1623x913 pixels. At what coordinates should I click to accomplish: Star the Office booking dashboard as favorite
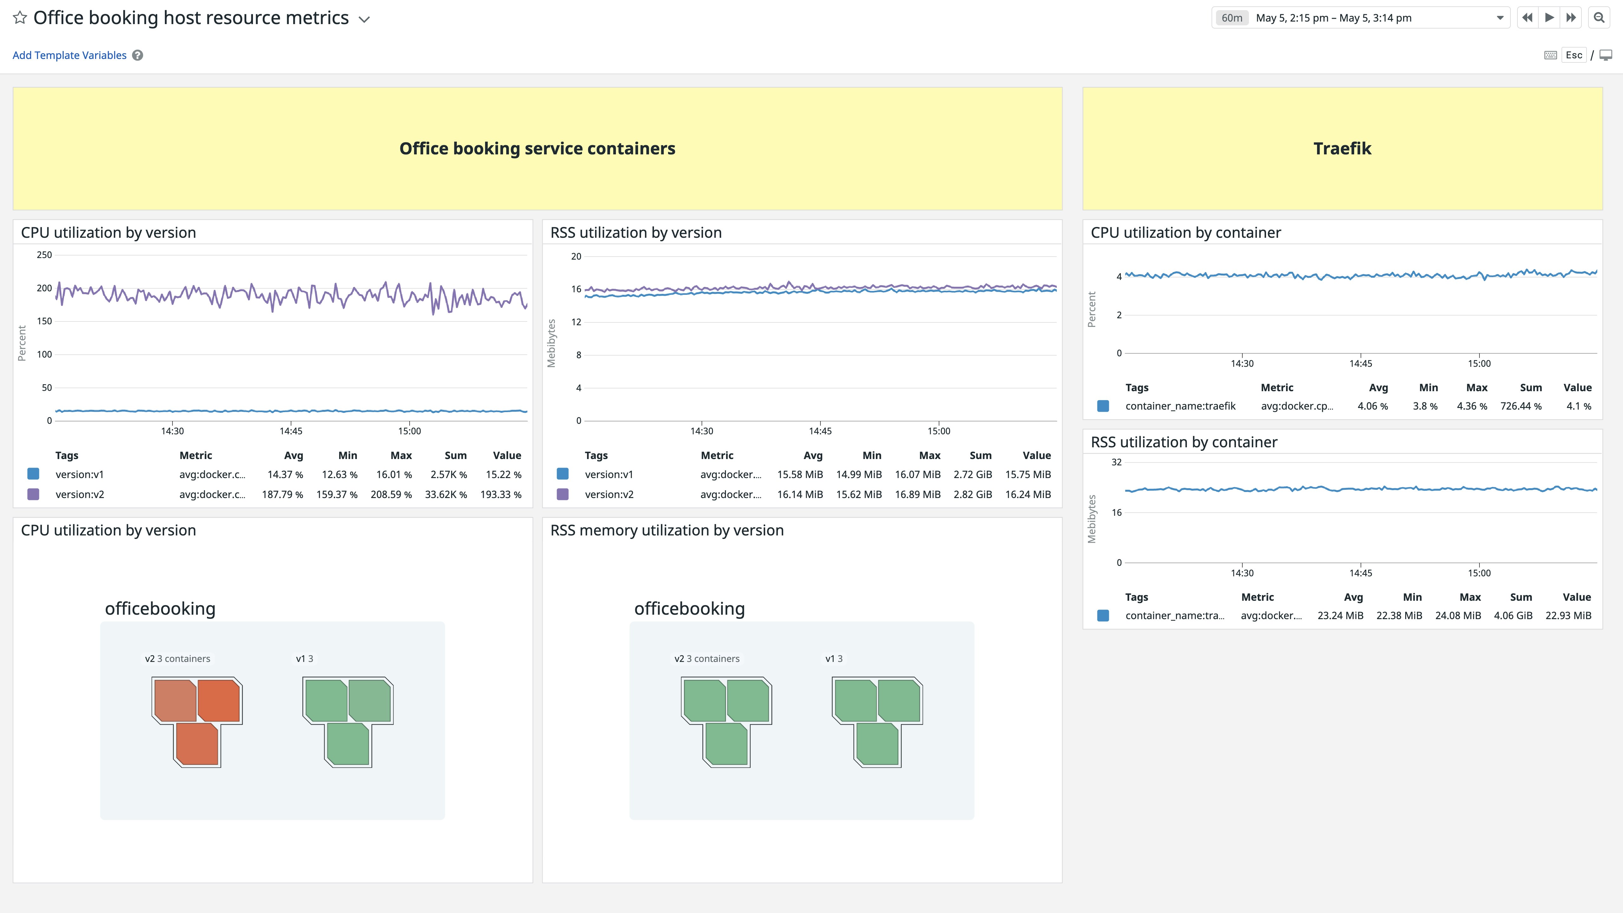click(20, 18)
